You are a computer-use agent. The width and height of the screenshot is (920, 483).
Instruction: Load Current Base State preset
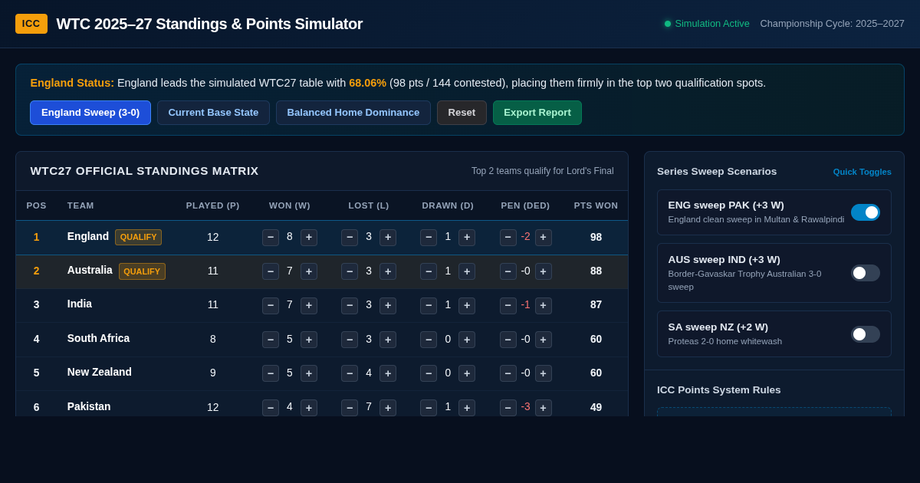tap(213, 113)
